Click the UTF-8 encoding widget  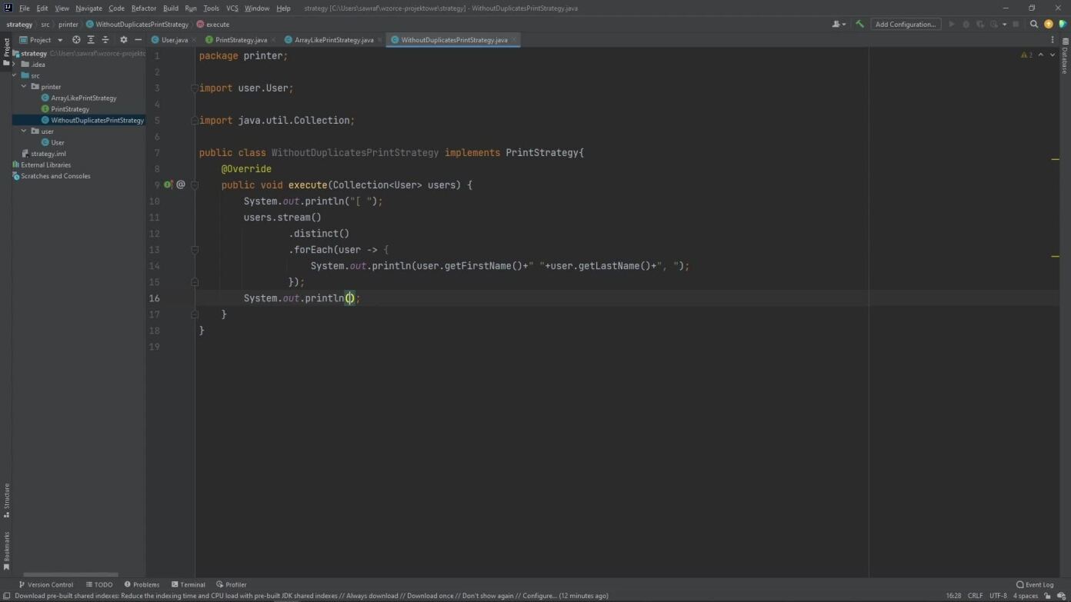point(998,596)
